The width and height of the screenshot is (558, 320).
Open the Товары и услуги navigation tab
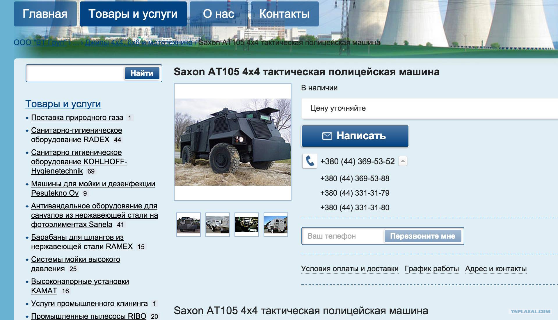[x=133, y=14]
